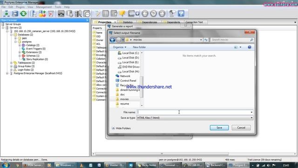Expand the Catalogs (2) node

point(20,45)
